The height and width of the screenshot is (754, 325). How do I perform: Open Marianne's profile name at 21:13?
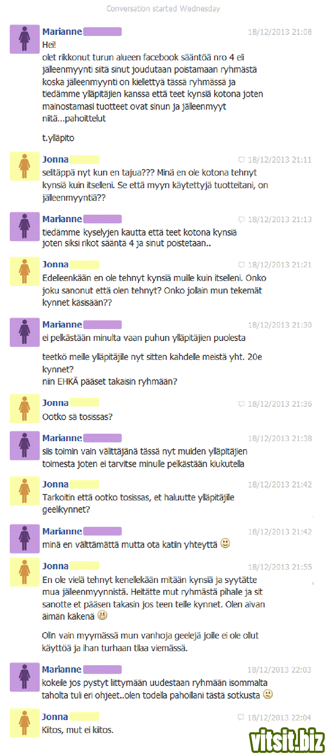[x=62, y=219]
